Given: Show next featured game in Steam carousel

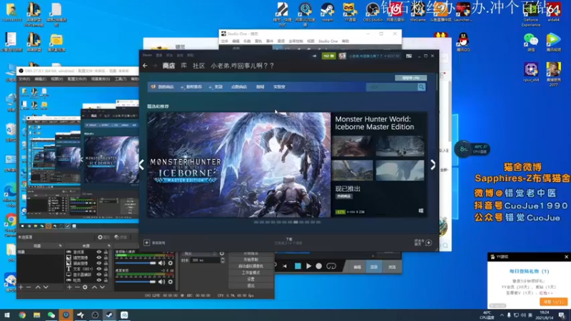Looking at the screenshot, I should (433, 165).
